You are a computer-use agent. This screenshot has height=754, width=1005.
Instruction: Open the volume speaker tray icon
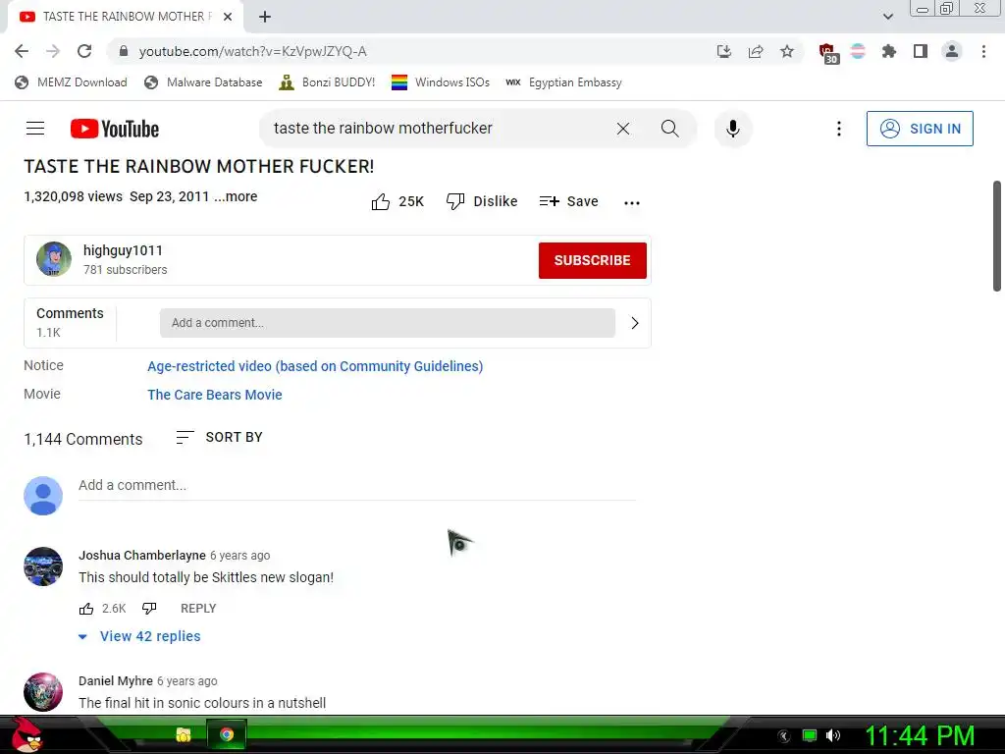pos(832,735)
